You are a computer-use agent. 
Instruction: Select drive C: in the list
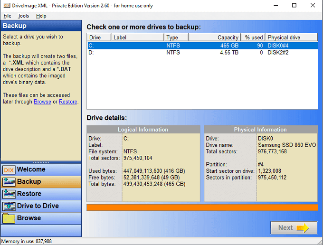[93, 46]
